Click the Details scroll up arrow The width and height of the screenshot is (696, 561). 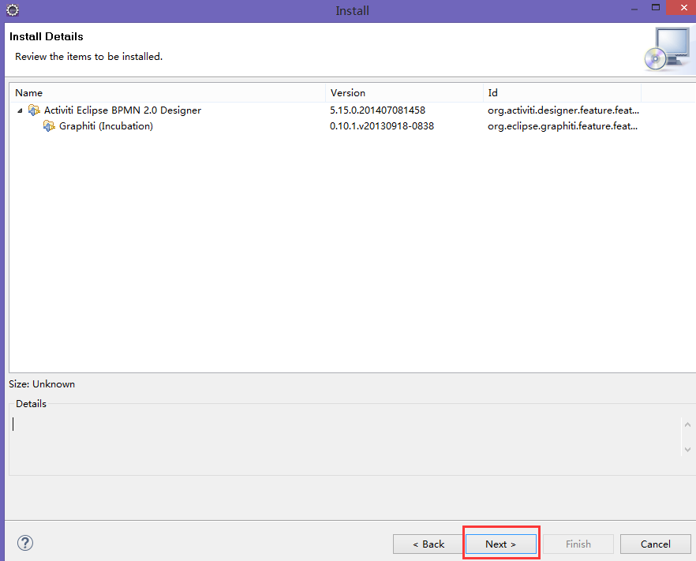686,425
